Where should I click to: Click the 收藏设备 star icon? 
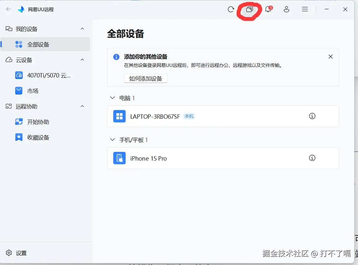coord(19,137)
